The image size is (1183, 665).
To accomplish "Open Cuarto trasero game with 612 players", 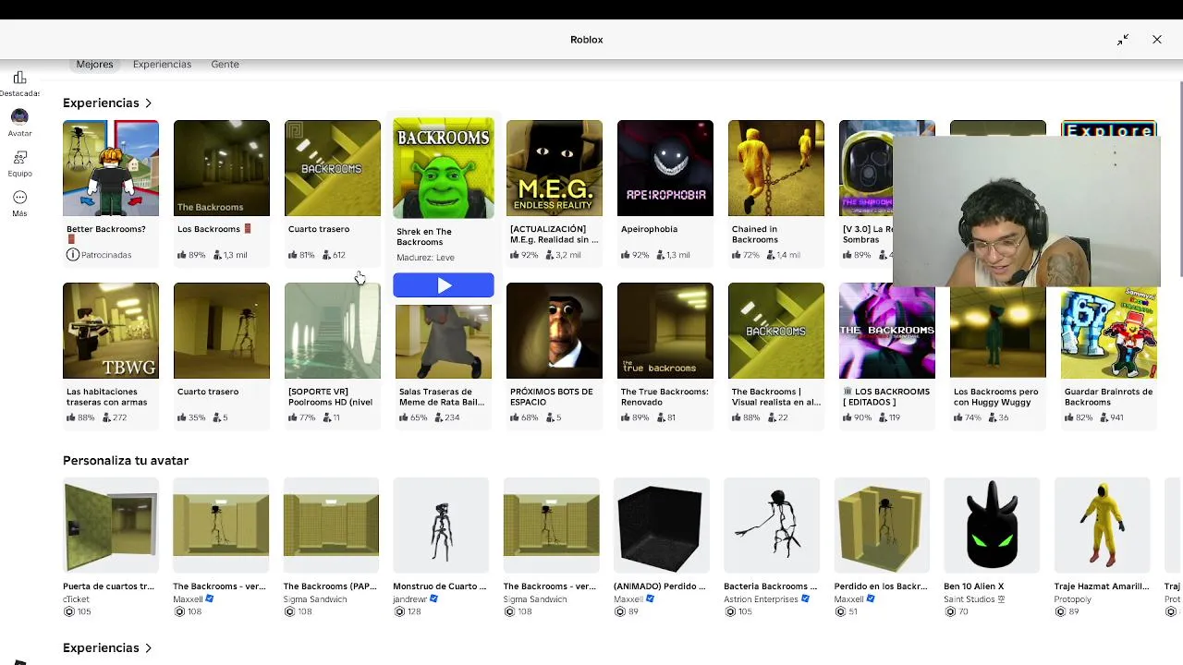I will tap(333, 168).
